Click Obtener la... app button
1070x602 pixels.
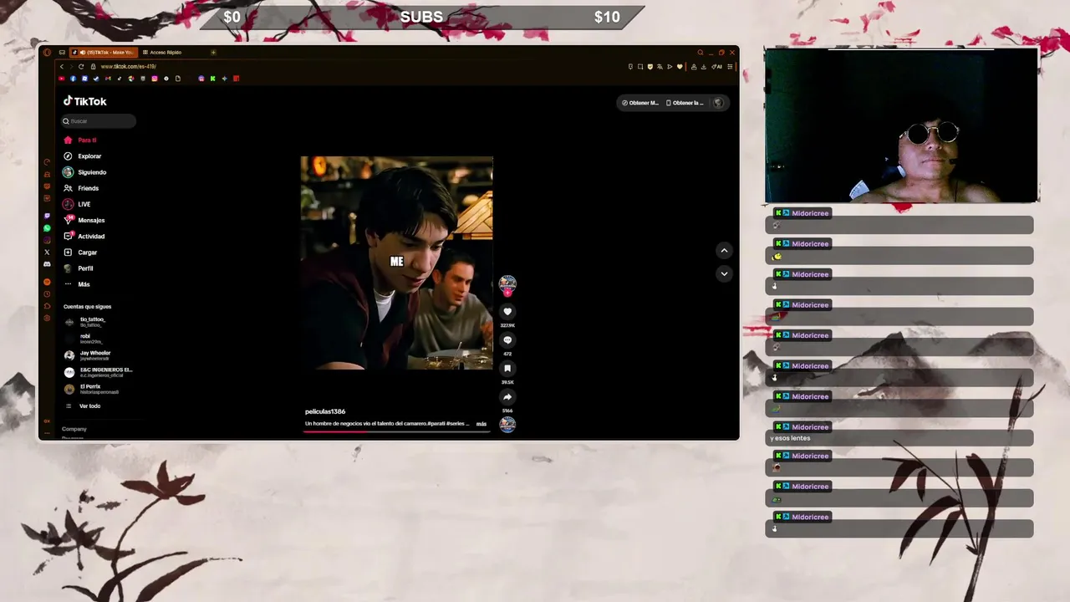point(685,103)
